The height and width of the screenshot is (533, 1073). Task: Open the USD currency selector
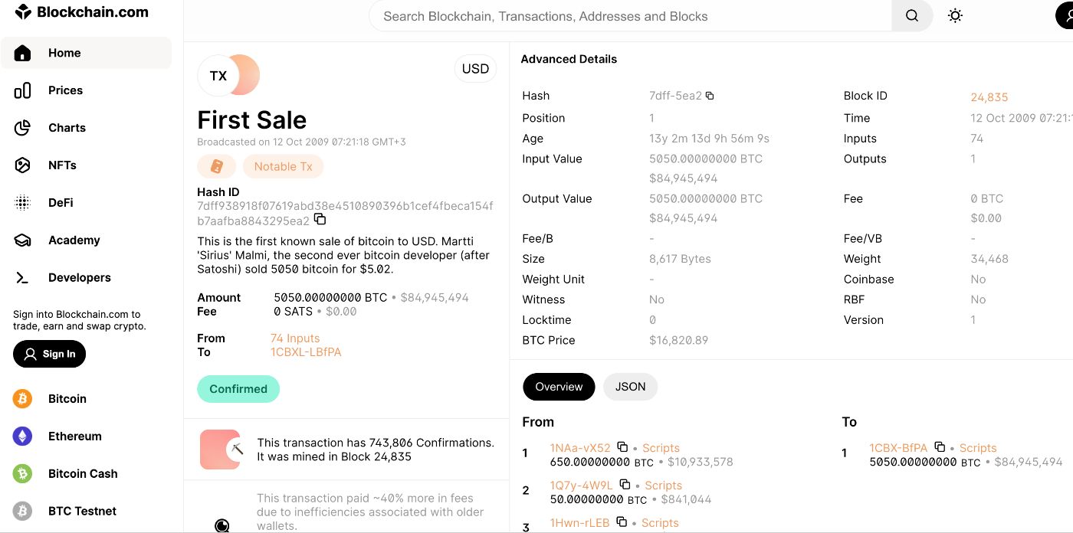click(x=475, y=68)
